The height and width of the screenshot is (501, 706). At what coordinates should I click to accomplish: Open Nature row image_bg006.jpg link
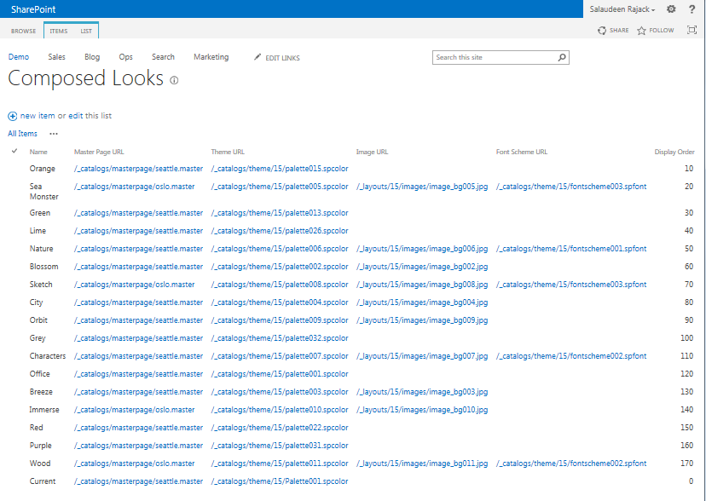[x=422, y=249]
